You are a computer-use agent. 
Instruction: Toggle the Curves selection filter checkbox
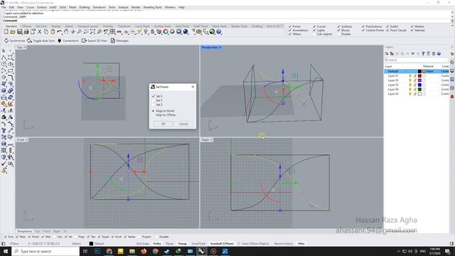(x=314, y=26)
